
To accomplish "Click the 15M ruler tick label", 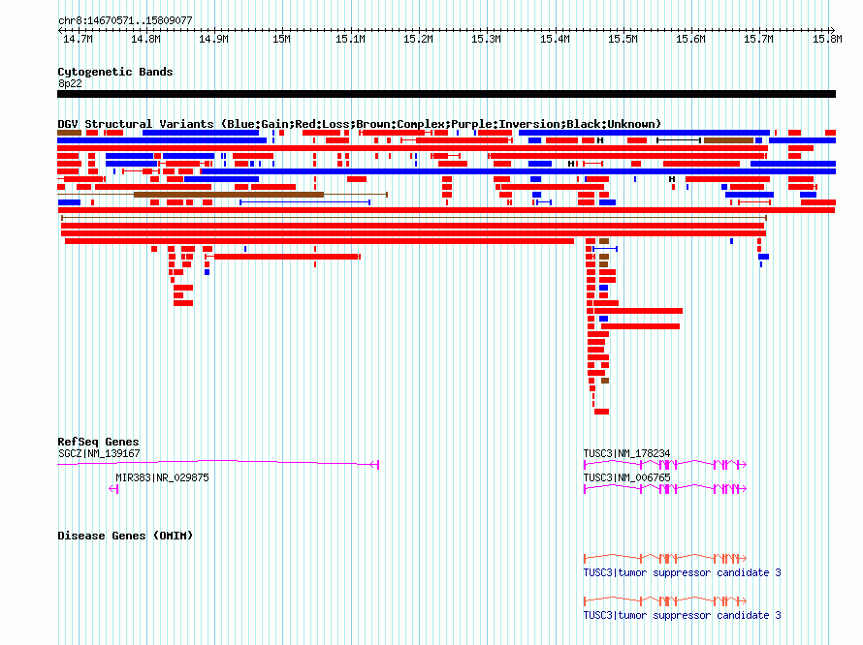I will point(282,39).
